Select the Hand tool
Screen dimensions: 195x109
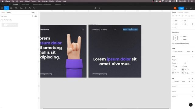[30, 8]
